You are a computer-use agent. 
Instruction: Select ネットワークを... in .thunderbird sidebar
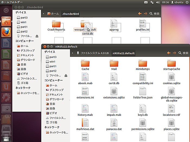[x=28, y=93]
